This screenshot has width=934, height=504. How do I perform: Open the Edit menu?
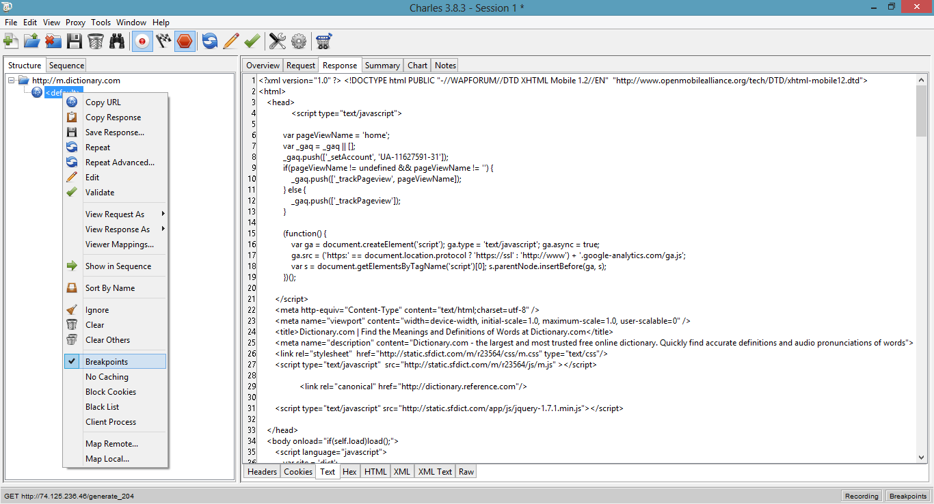(30, 23)
